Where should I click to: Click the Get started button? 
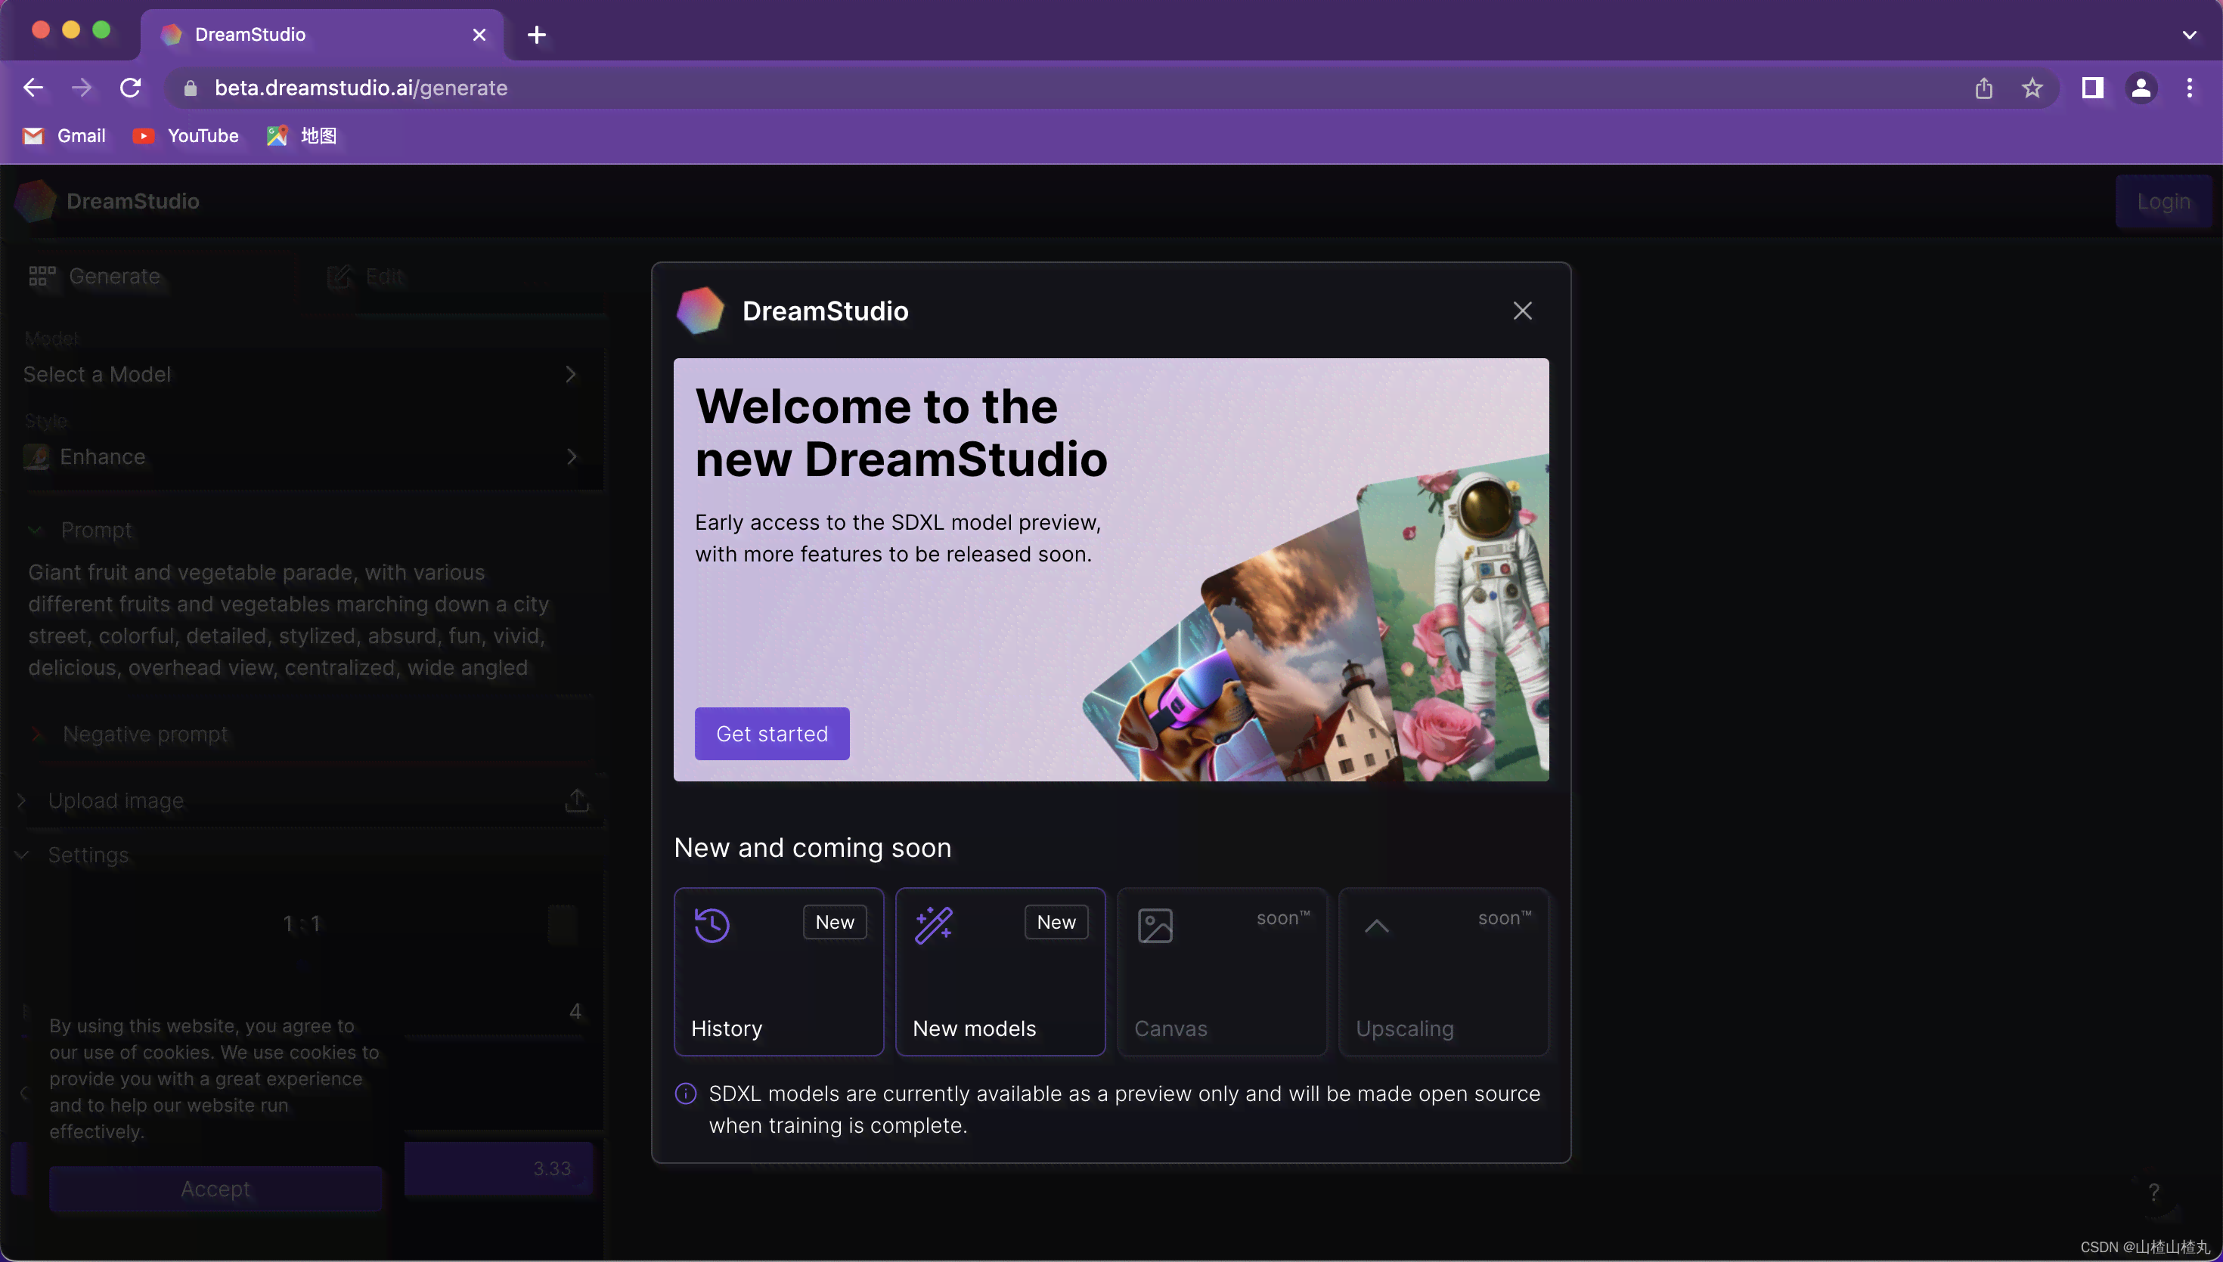[x=771, y=732]
